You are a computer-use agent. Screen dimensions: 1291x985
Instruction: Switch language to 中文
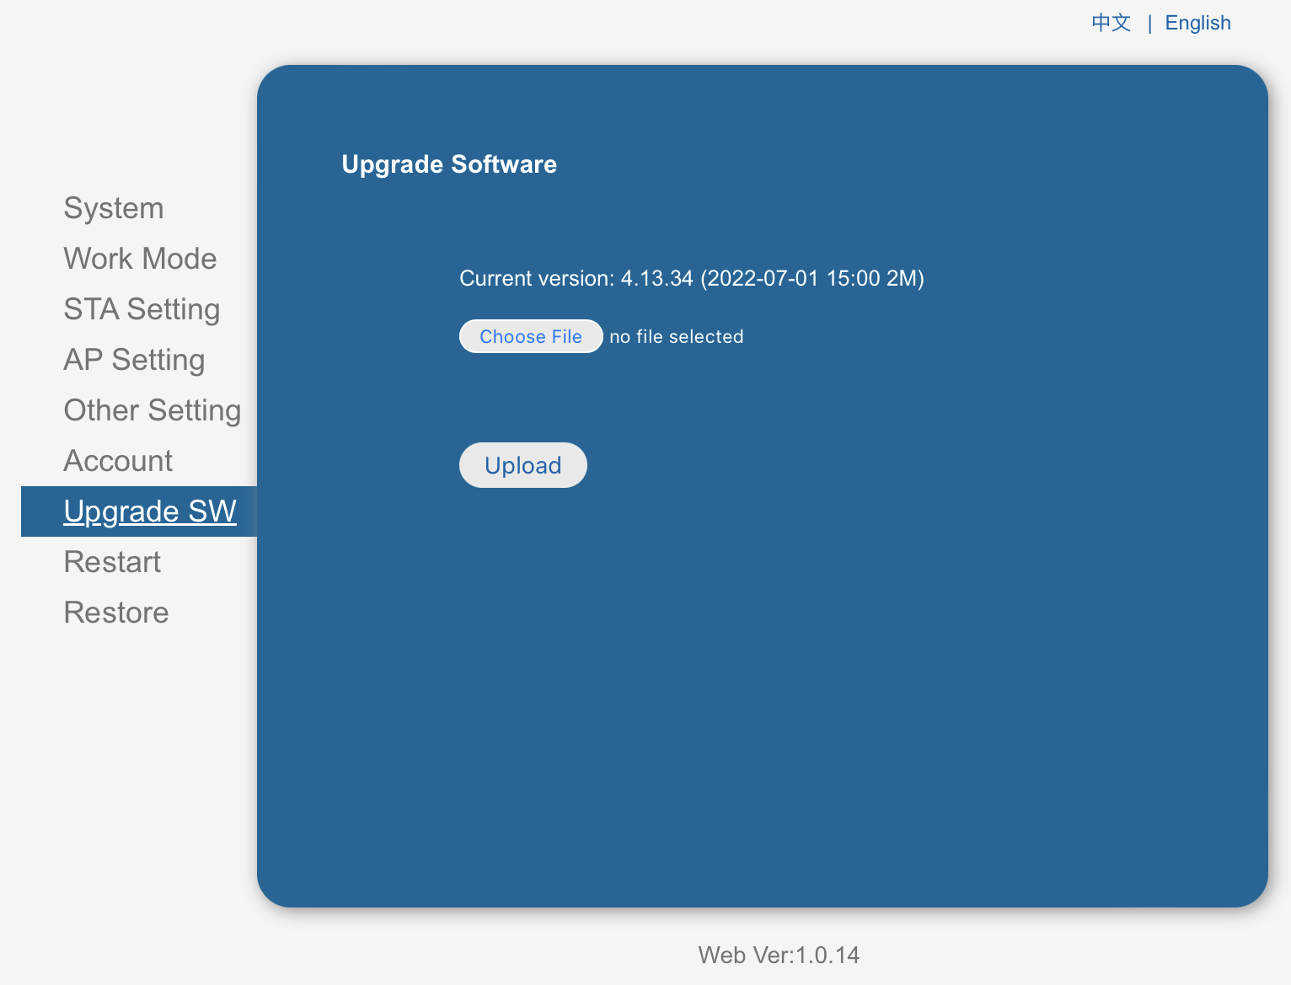coord(1111,23)
